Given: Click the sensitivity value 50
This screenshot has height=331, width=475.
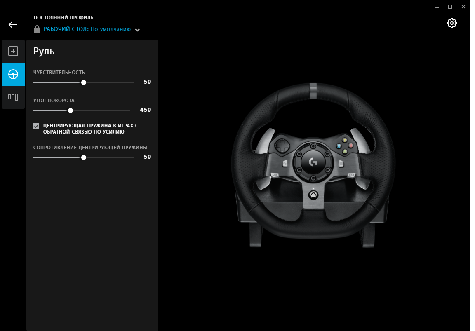Looking at the screenshot, I should [147, 82].
